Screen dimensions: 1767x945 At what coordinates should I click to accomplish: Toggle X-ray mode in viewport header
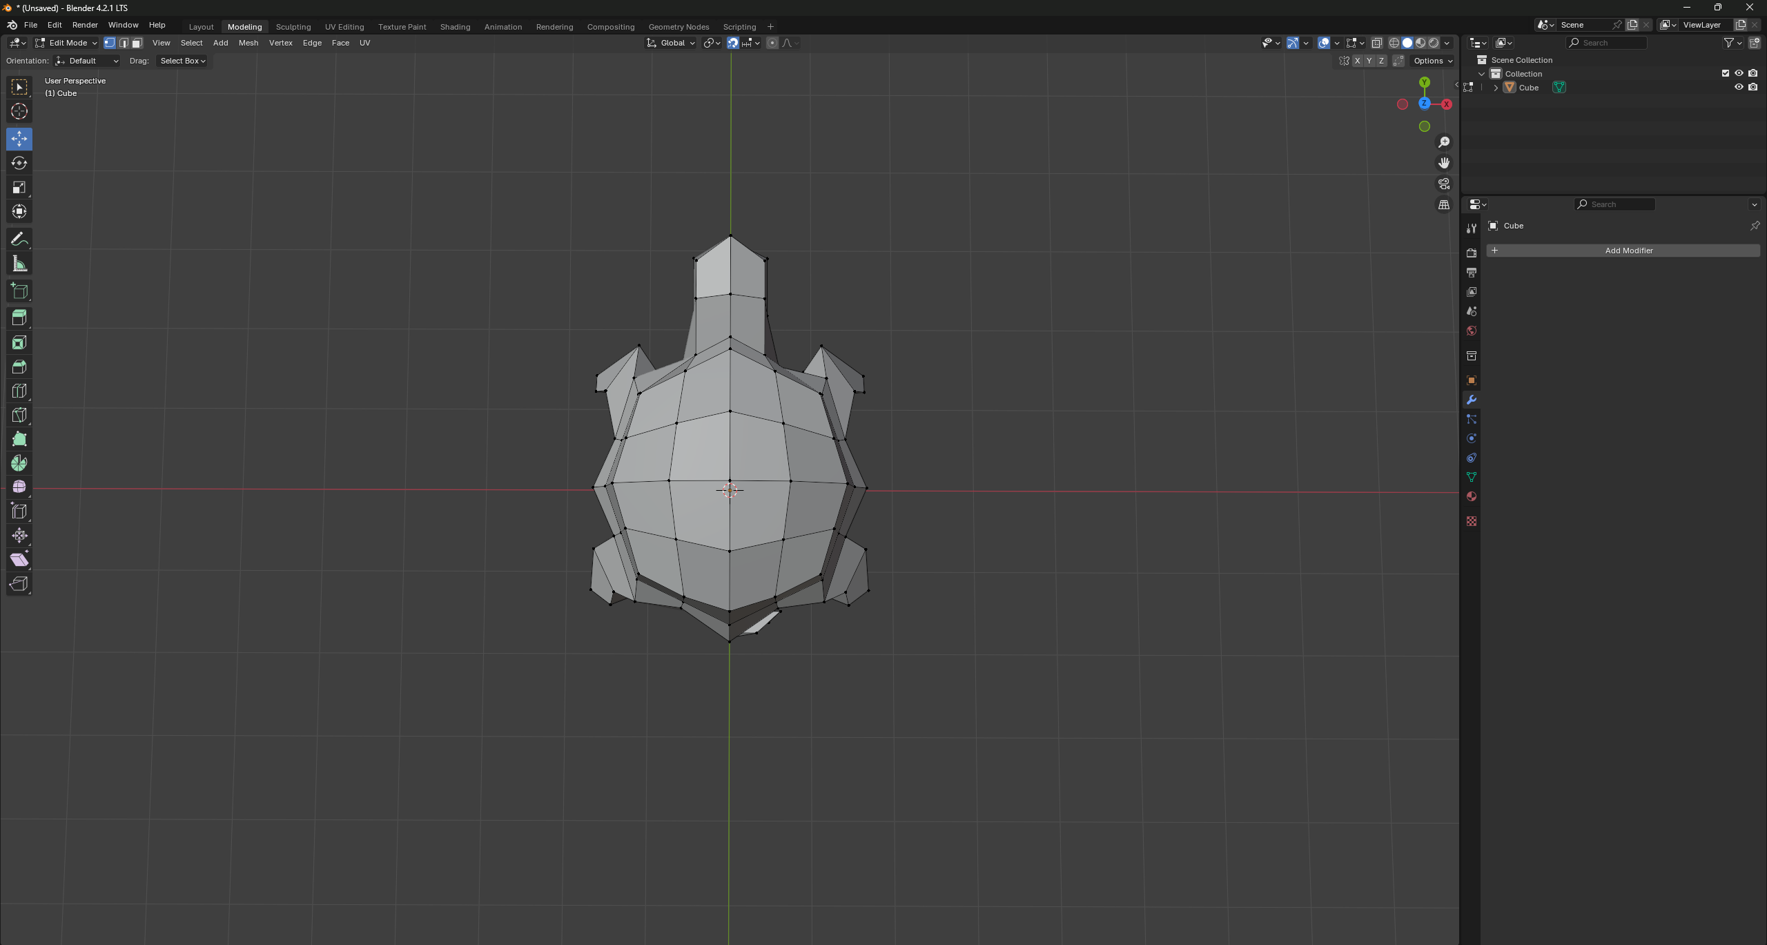(x=1377, y=43)
